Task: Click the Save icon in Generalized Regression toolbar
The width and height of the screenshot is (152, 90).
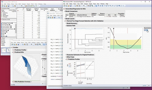Action: coord(71,6)
